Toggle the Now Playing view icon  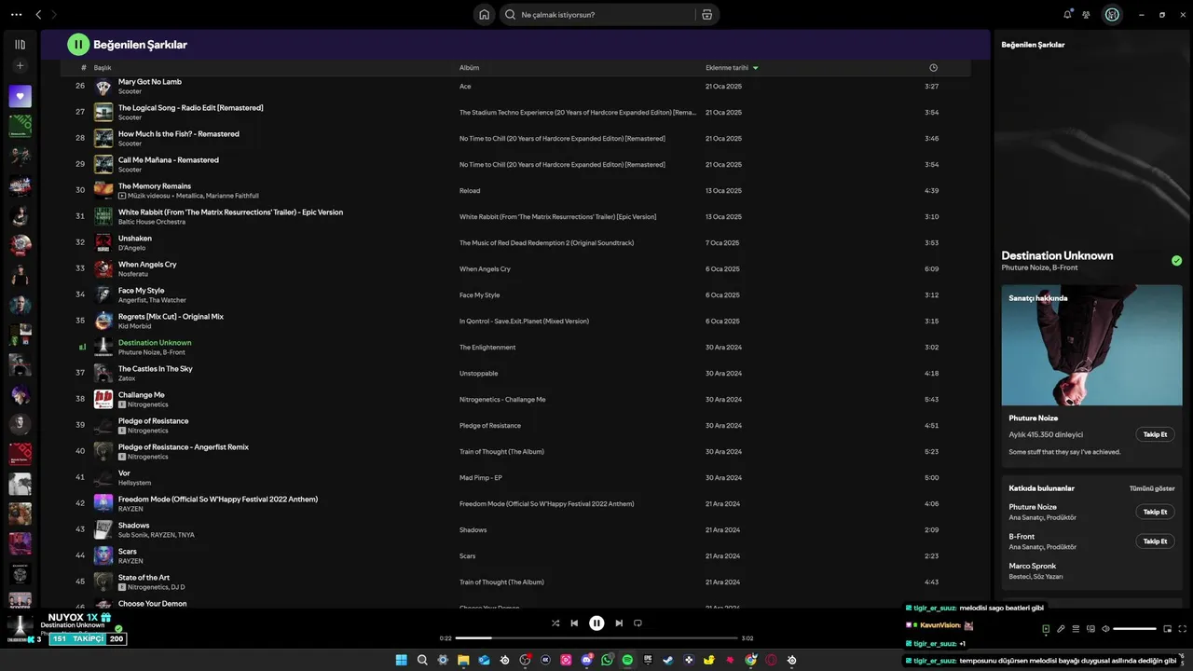[x=1046, y=629]
